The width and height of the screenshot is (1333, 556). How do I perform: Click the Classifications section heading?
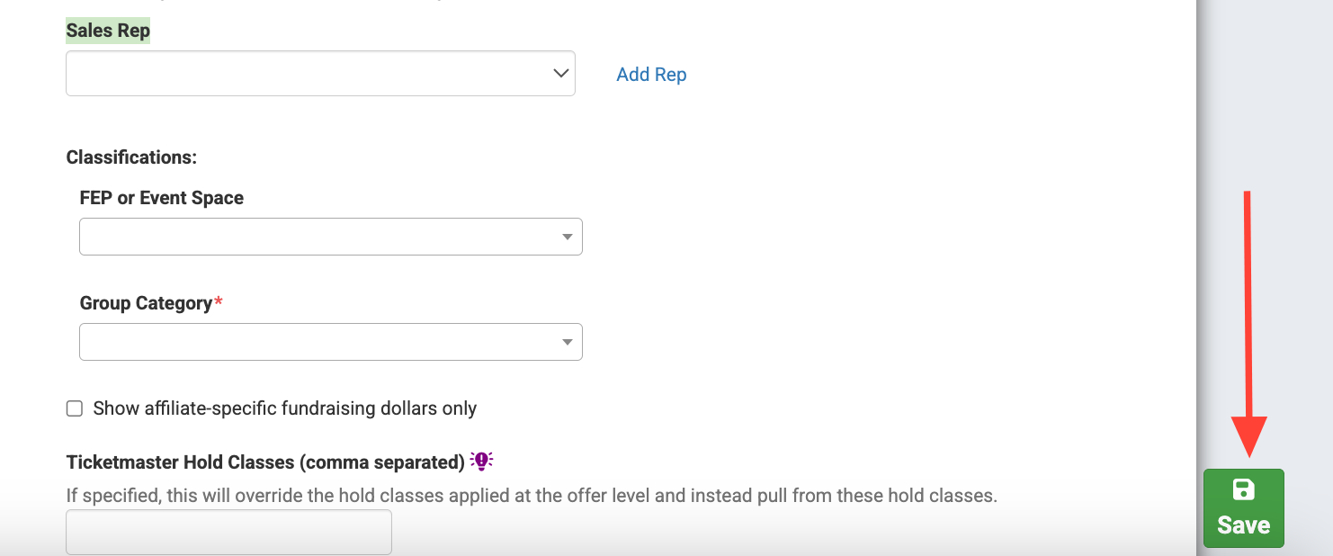pos(131,157)
